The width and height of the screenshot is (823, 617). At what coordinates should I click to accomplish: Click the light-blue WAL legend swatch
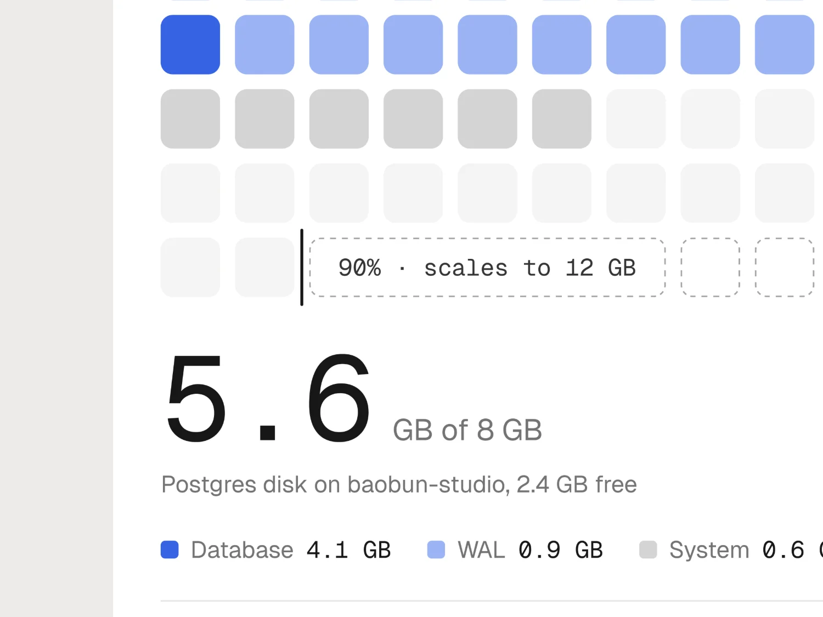pyautogui.click(x=436, y=550)
